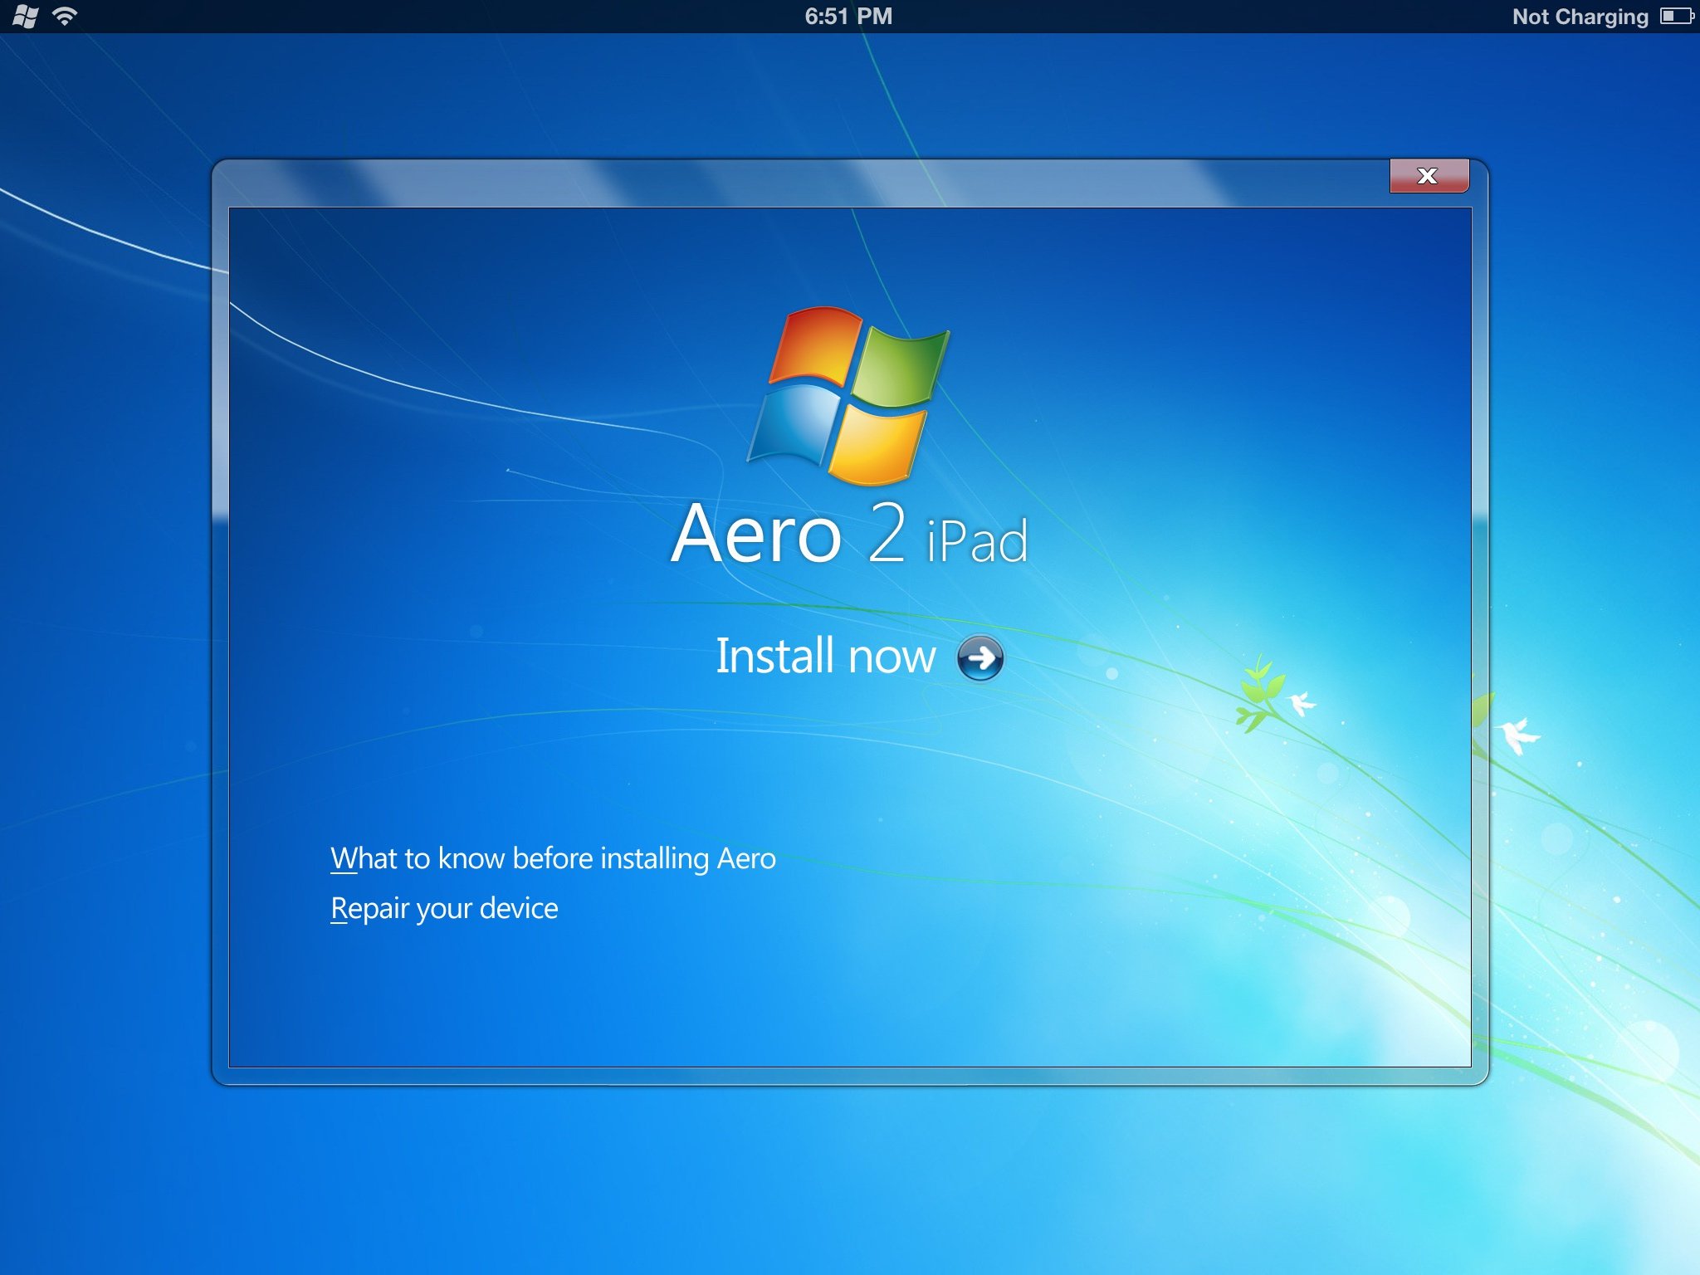Screen dimensions: 1700x1275
Task: Close the Aero 2 iPad installer window
Action: click(1429, 175)
